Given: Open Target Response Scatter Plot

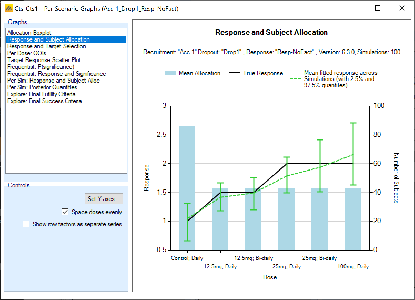Looking at the screenshot, I should 44,60.
